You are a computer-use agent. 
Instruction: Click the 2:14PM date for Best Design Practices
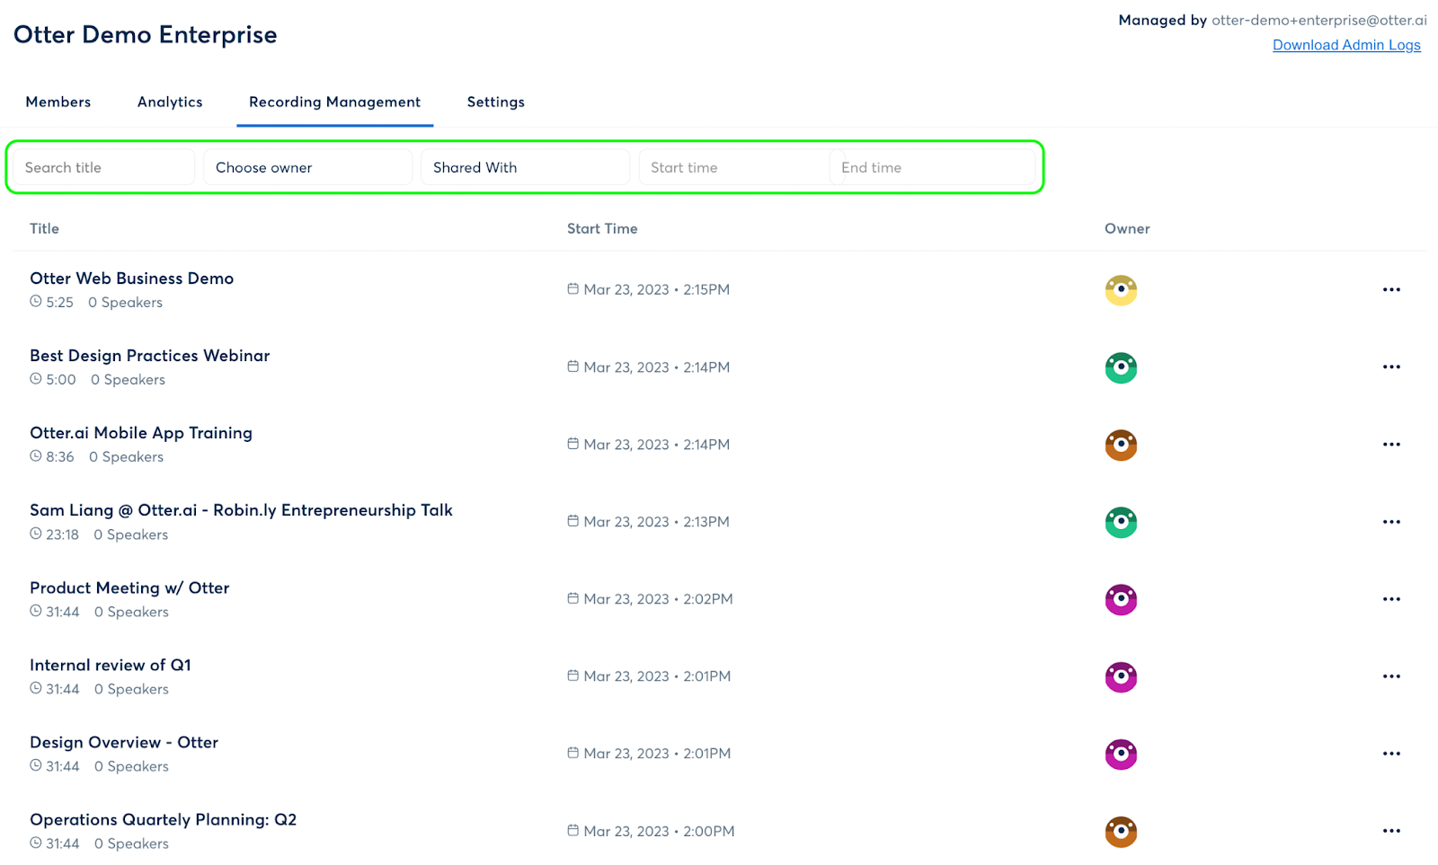point(657,367)
